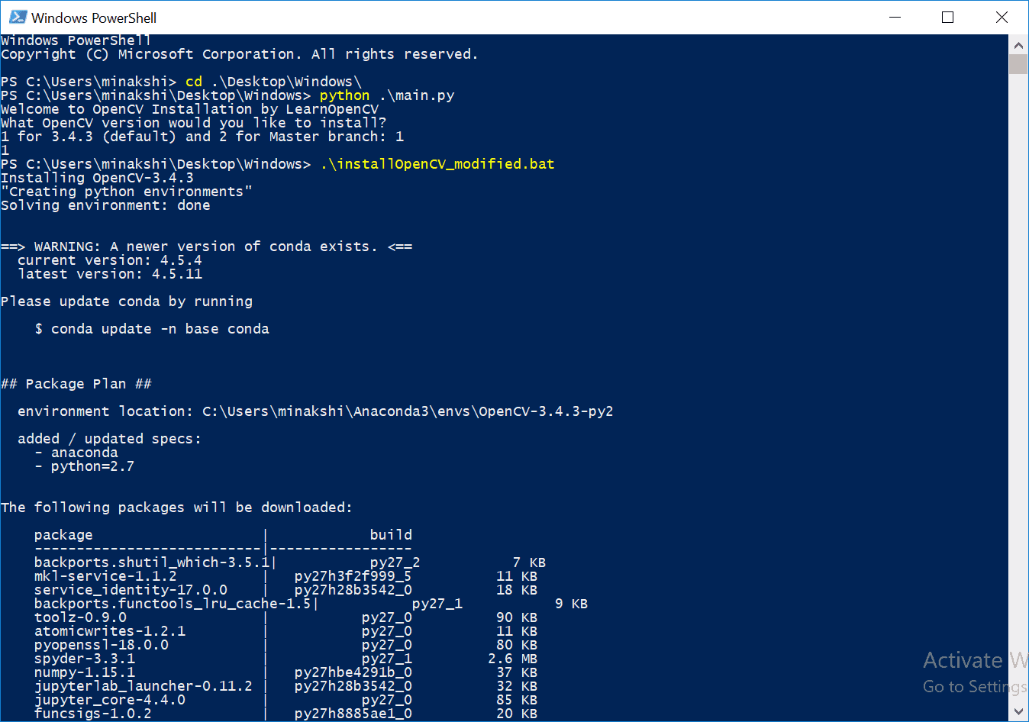
Task: Click 'pyopenssl-18.0.0' package row
Action: 285,645
